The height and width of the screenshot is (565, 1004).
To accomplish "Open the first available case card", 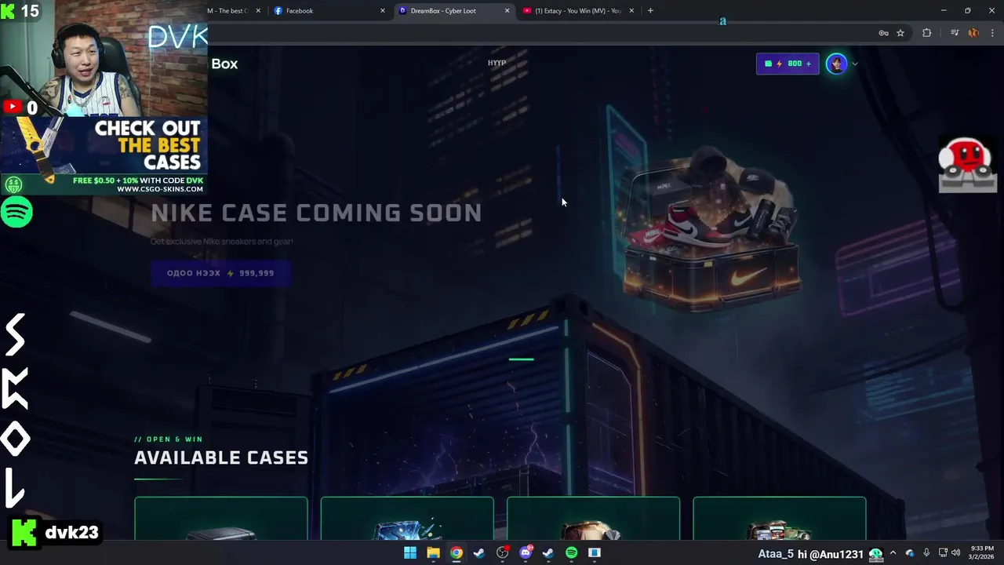I will [220, 519].
